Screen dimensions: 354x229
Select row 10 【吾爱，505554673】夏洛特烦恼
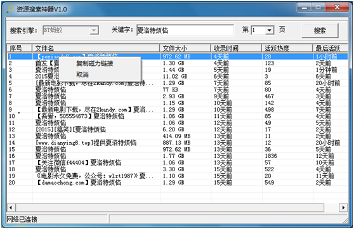(177, 116)
